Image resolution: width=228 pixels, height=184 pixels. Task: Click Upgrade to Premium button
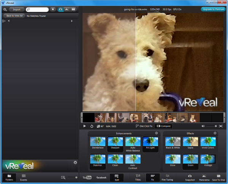pos(213,9)
